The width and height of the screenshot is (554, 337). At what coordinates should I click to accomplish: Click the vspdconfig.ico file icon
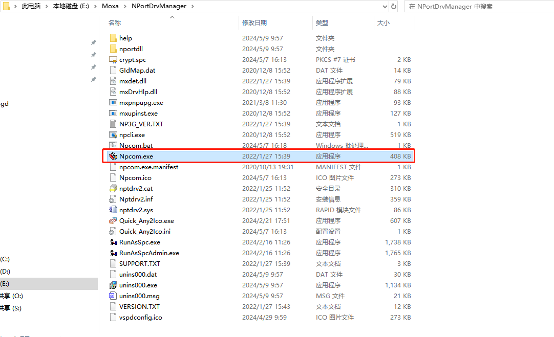tap(113, 317)
